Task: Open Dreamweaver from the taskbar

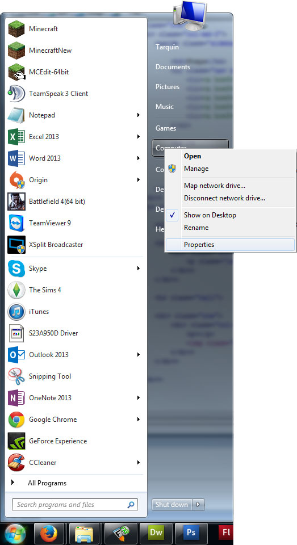Action: coord(156,533)
